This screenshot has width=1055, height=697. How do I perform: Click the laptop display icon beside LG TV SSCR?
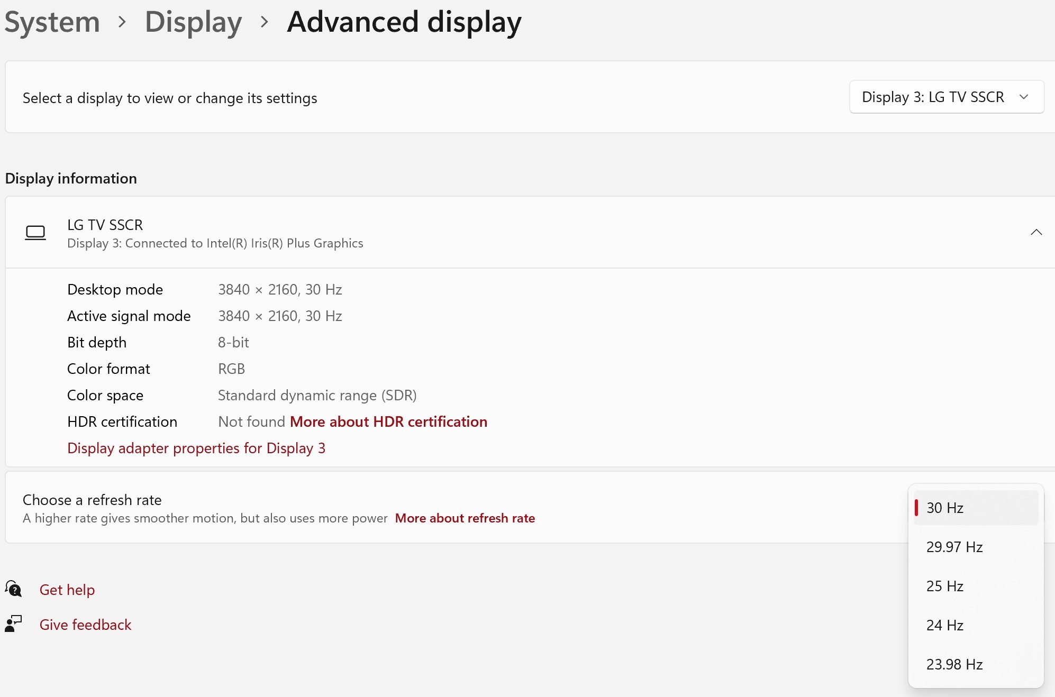pos(35,233)
